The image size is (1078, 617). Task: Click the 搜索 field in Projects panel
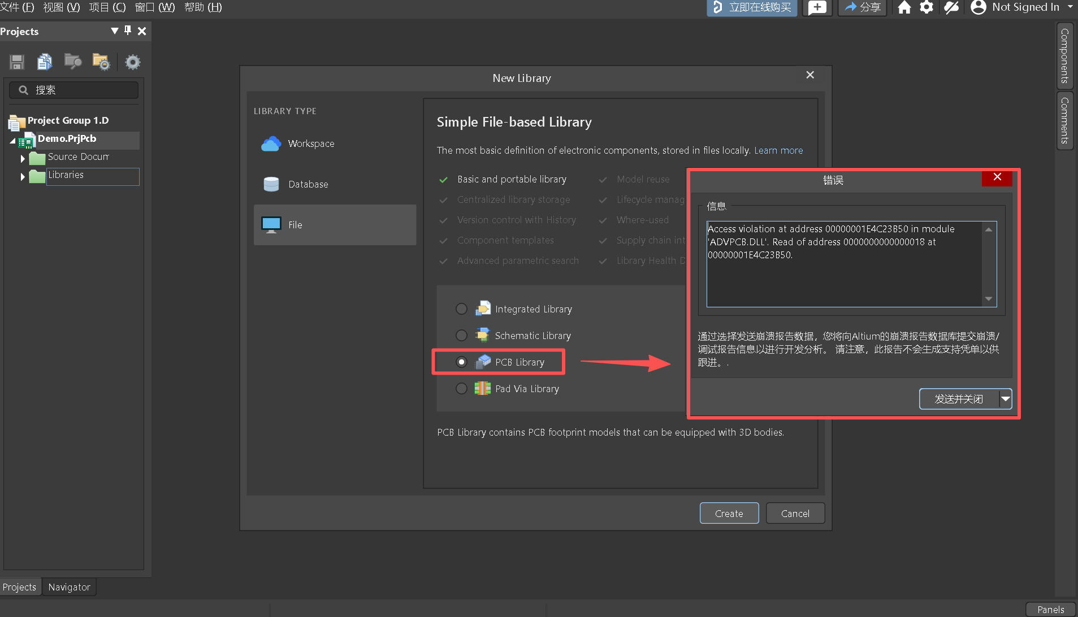tap(74, 90)
